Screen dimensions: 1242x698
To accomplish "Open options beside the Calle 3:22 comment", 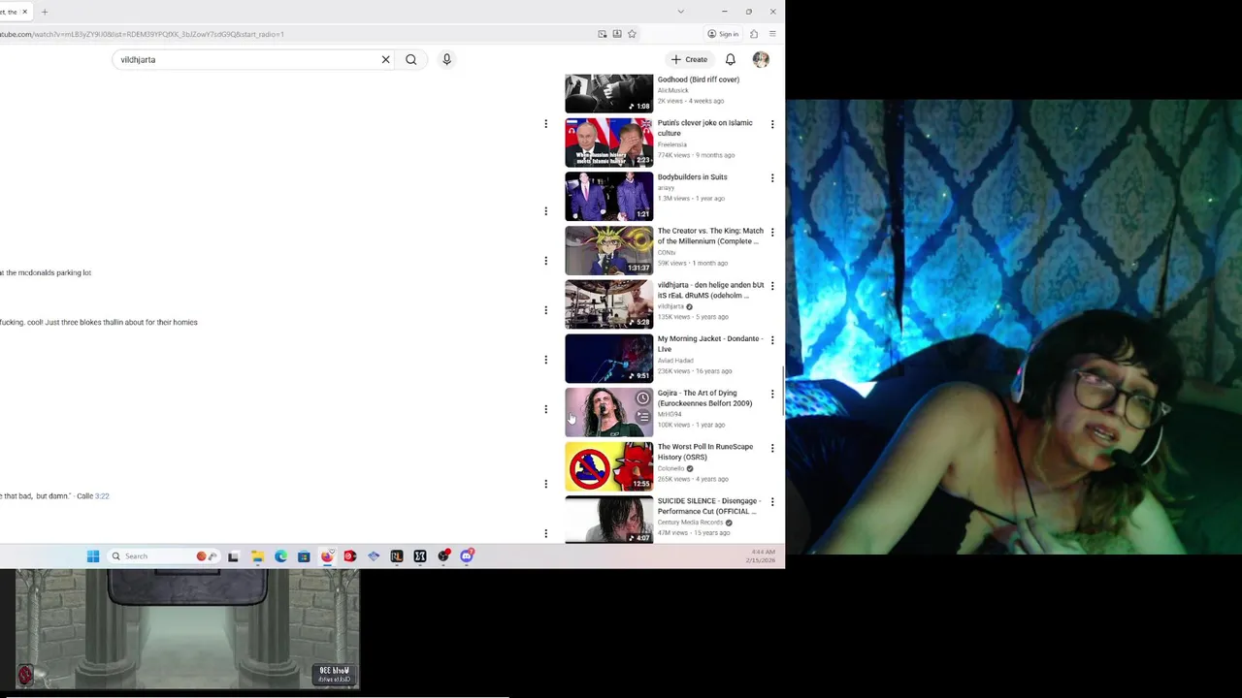I will (545, 484).
